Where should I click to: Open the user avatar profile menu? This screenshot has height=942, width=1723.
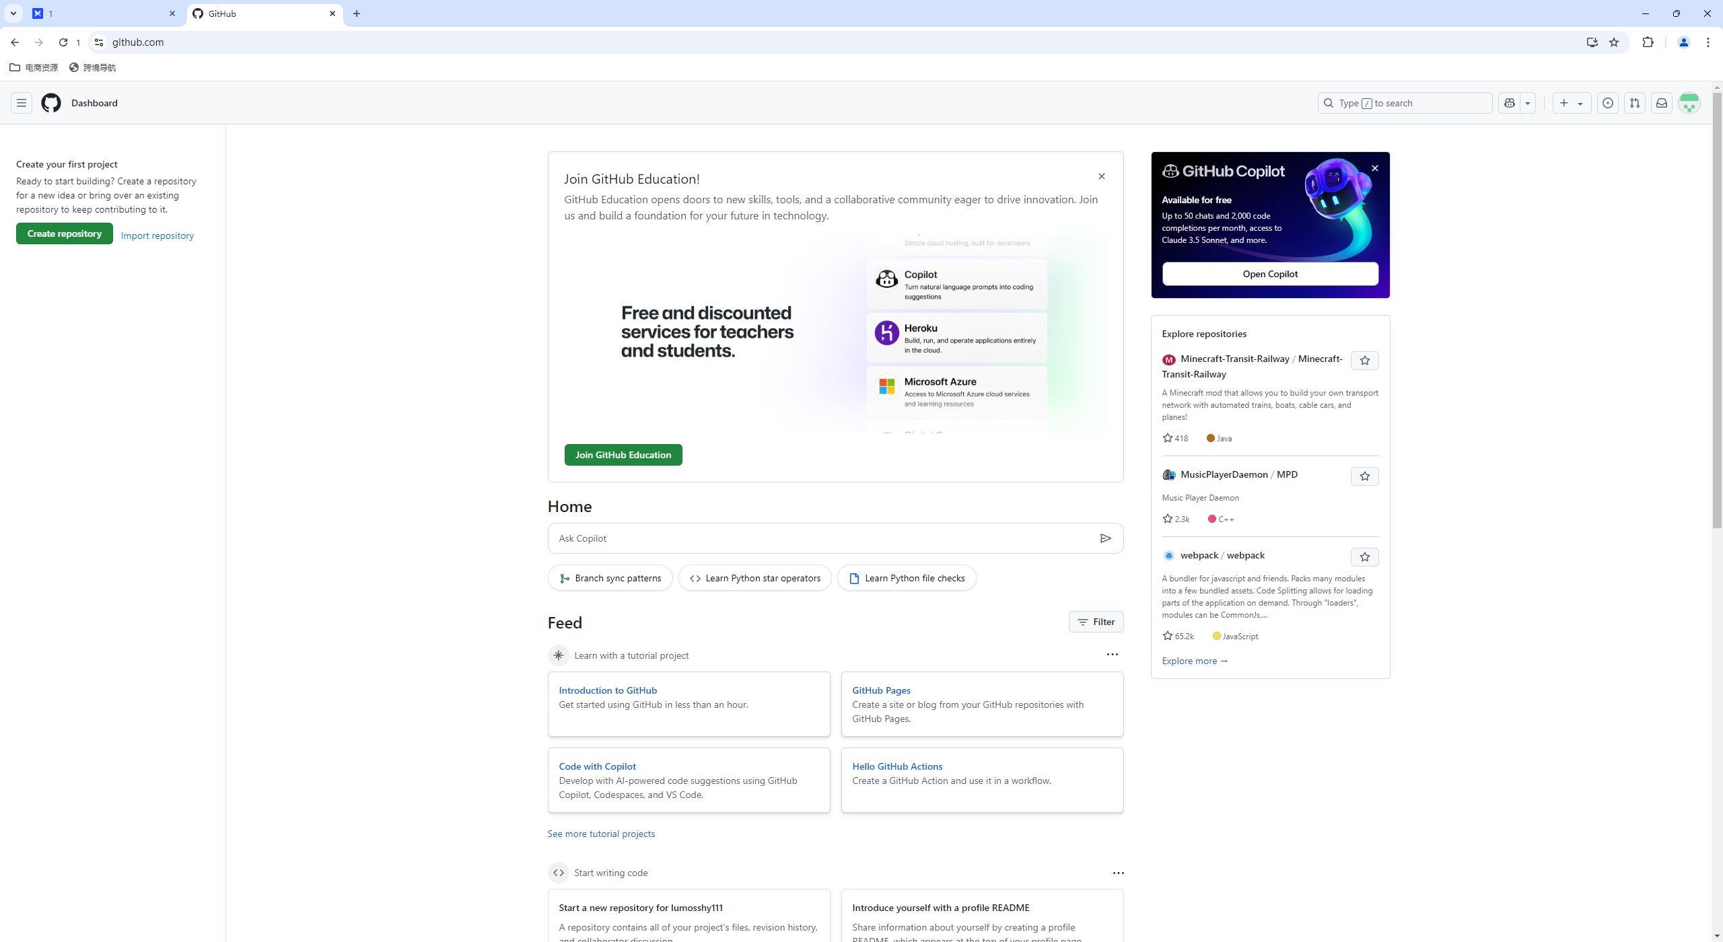[1689, 103]
